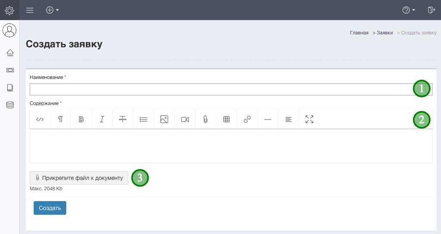This screenshot has height=234, width=441.
Task: Apply bold formatting in editor toolbar
Action: 81,120
